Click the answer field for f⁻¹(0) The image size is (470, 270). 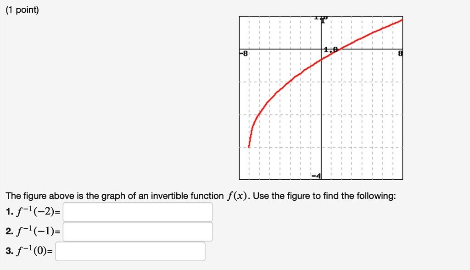pos(131,252)
